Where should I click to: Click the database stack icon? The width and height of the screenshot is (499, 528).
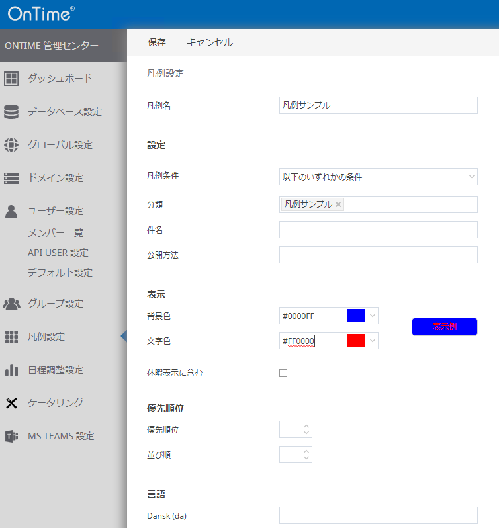(x=11, y=112)
